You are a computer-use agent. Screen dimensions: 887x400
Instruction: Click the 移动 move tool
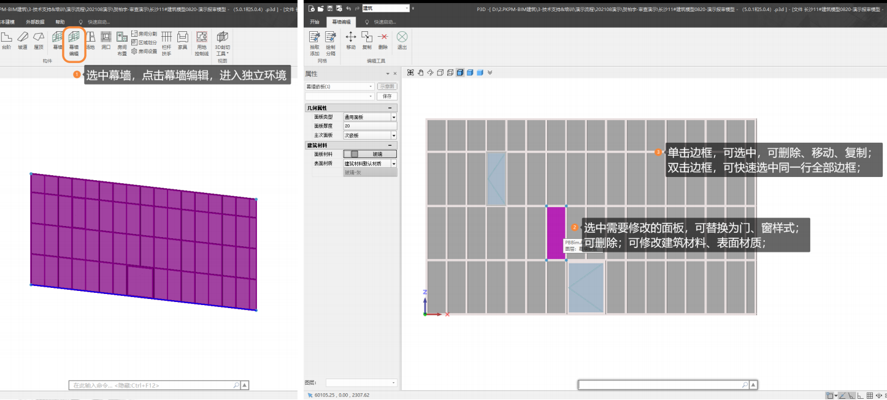click(351, 40)
